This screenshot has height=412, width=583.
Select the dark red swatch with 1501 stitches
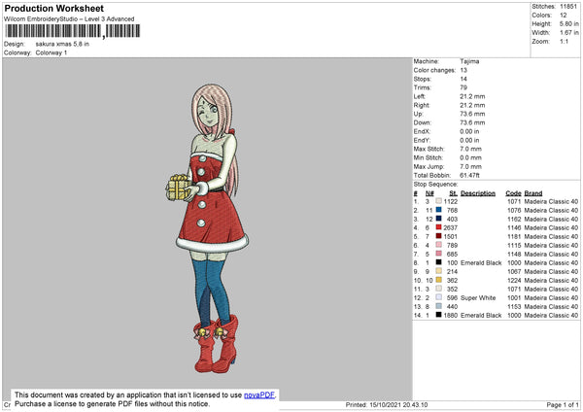tap(439, 236)
